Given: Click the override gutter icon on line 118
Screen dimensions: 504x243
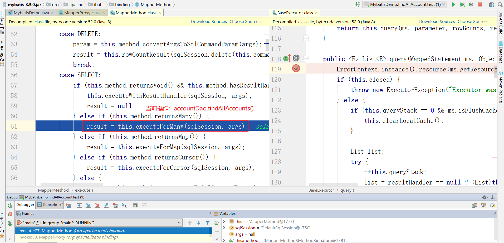Looking at the screenshot, I should (x=287, y=58).
